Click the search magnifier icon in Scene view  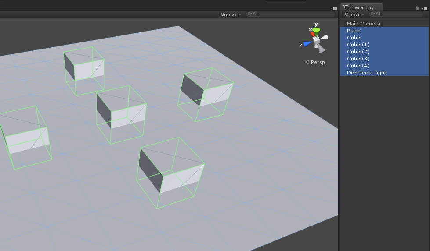[x=249, y=14]
